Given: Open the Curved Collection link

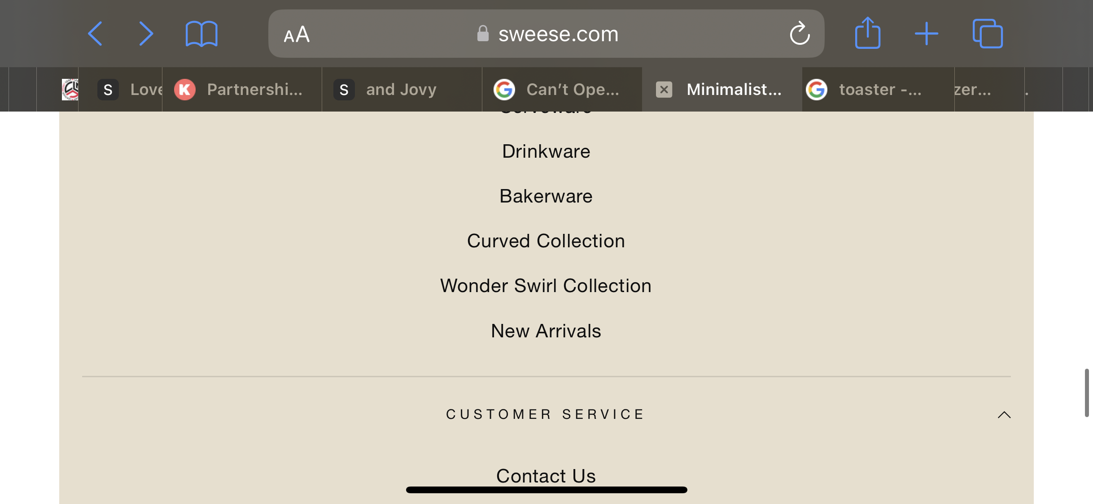Looking at the screenshot, I should pos(546,241).
